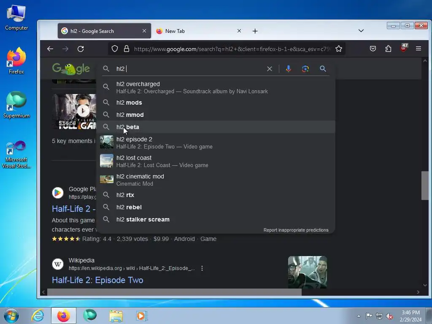The width and height of the screenshot is (432, 324).
Task: Open a new tab with plus button
Action: pos(255,31)
